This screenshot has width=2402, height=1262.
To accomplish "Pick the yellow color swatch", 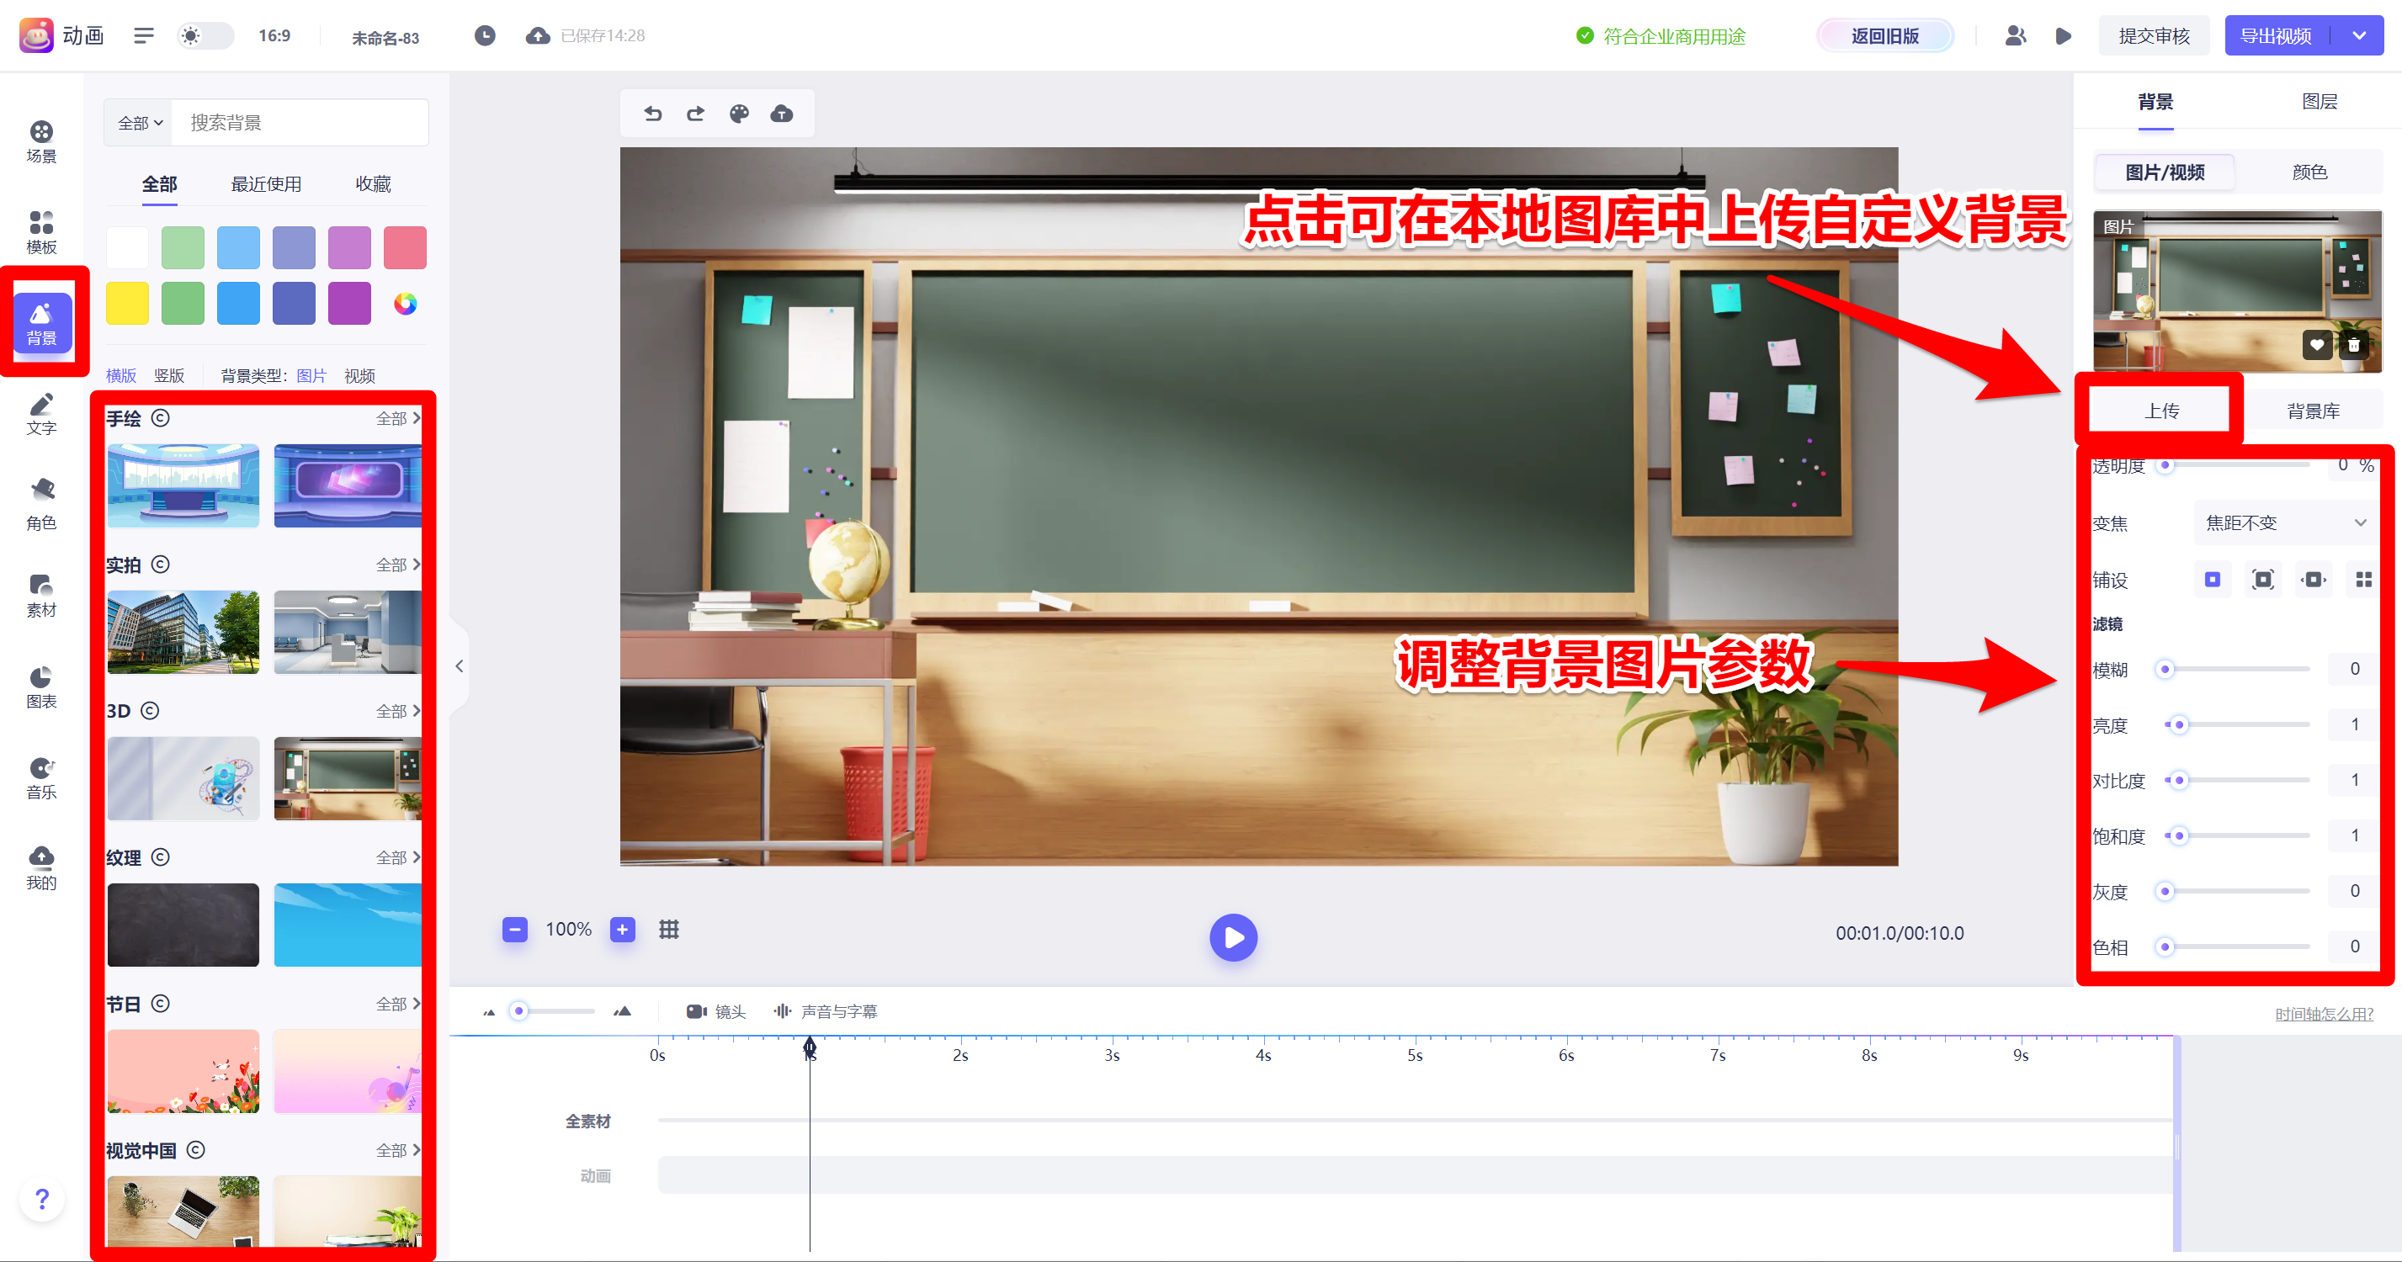I will (x=127, y=304).
